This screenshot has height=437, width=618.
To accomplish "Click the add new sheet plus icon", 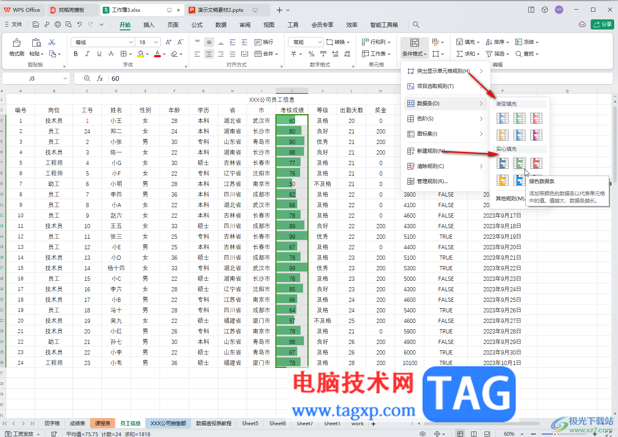I will click(x=373, y=424).
